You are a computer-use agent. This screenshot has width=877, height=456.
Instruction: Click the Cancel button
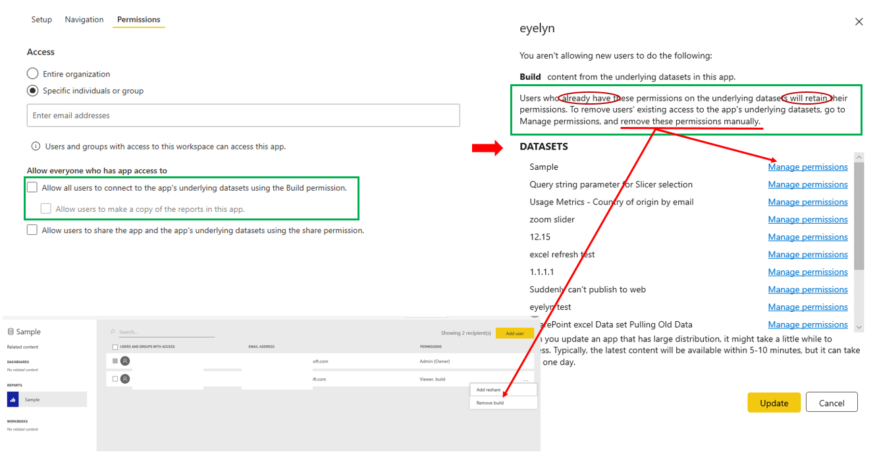click(x=832, y=403)
